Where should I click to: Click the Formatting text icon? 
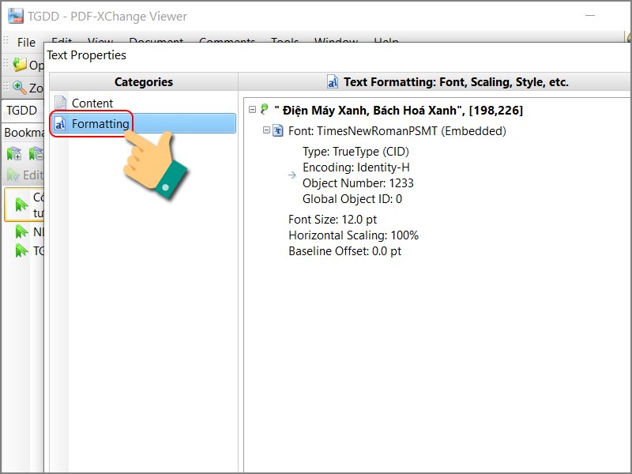(x=61, y=124)
